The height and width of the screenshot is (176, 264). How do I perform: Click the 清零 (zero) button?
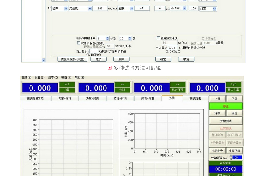[217, 114]
